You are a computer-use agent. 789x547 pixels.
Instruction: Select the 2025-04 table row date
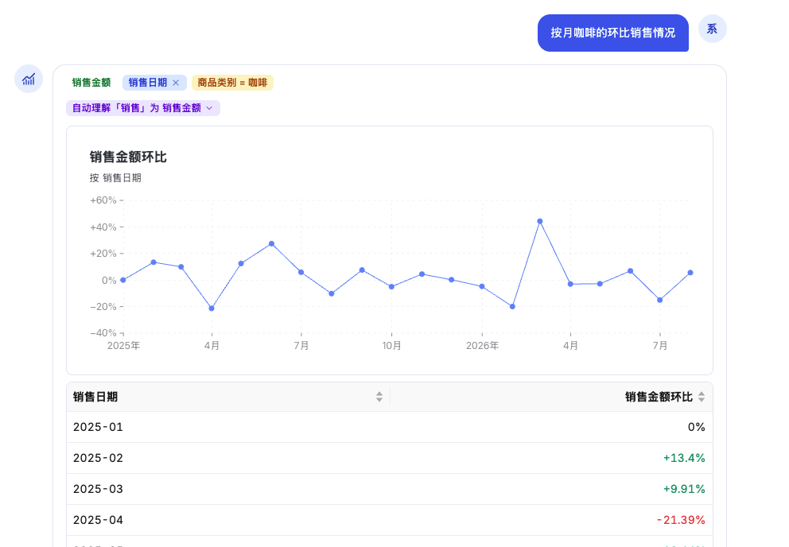coord(98,520)
